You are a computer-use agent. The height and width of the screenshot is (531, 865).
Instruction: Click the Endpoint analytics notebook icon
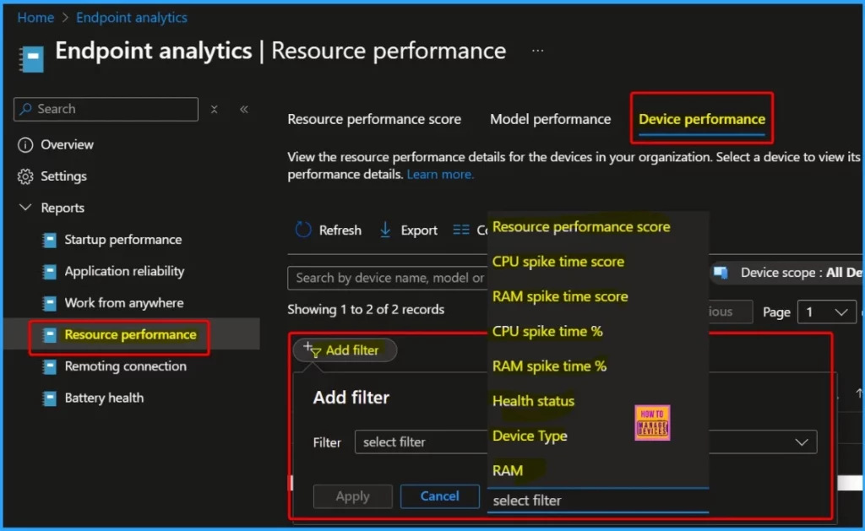31,59
